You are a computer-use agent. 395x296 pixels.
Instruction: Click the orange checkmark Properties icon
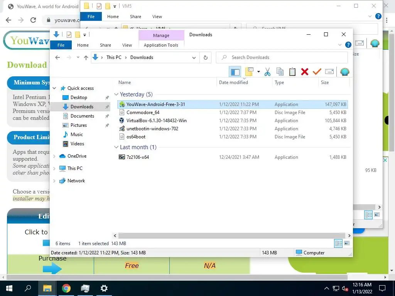point(317,72)
